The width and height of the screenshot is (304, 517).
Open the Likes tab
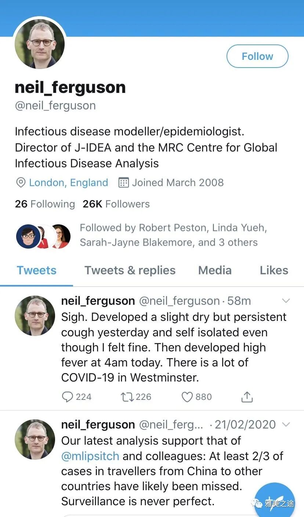(274, 271)
